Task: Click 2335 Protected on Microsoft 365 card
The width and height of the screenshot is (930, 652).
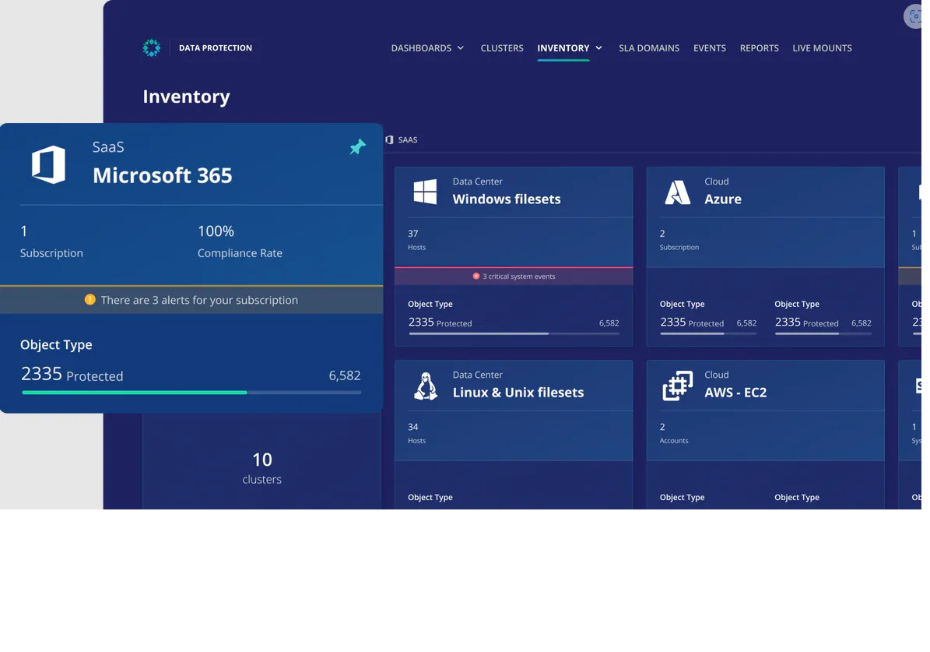Action: tap(72, 374)
